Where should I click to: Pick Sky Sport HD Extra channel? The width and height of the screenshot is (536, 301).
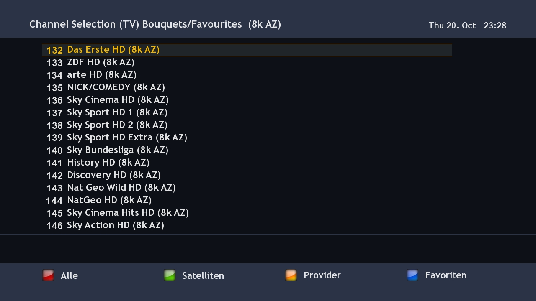pyautogui.click(x=127, y=138)
